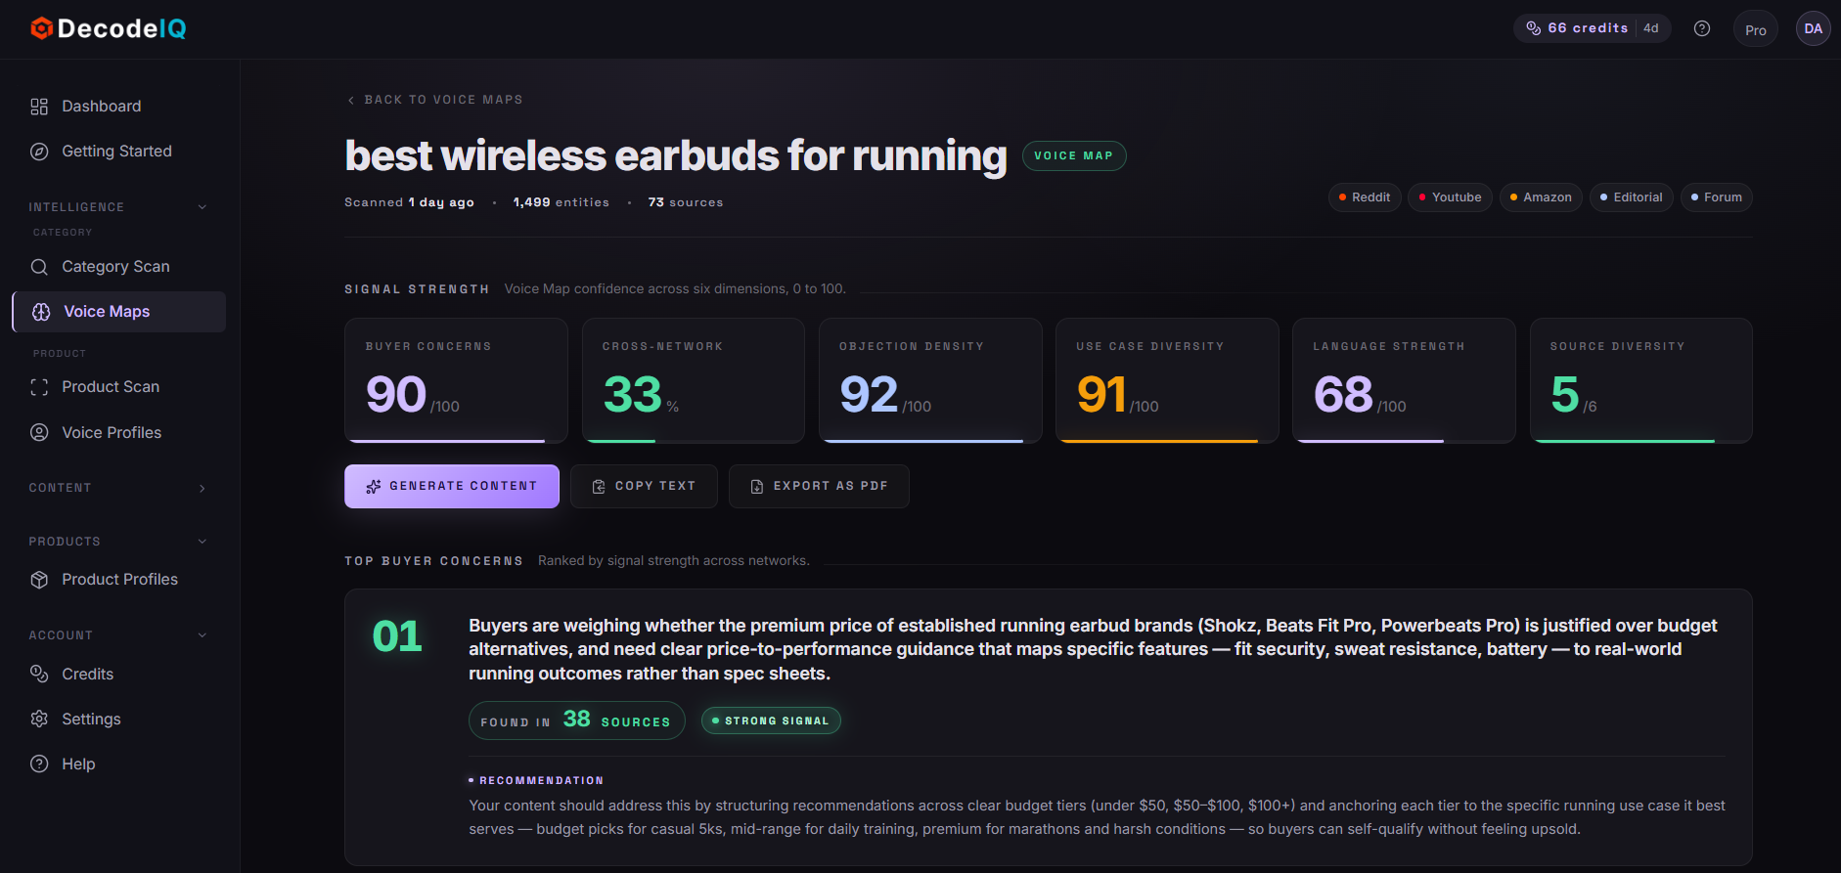Click the '1,499 entities' text

click(561, 202)
